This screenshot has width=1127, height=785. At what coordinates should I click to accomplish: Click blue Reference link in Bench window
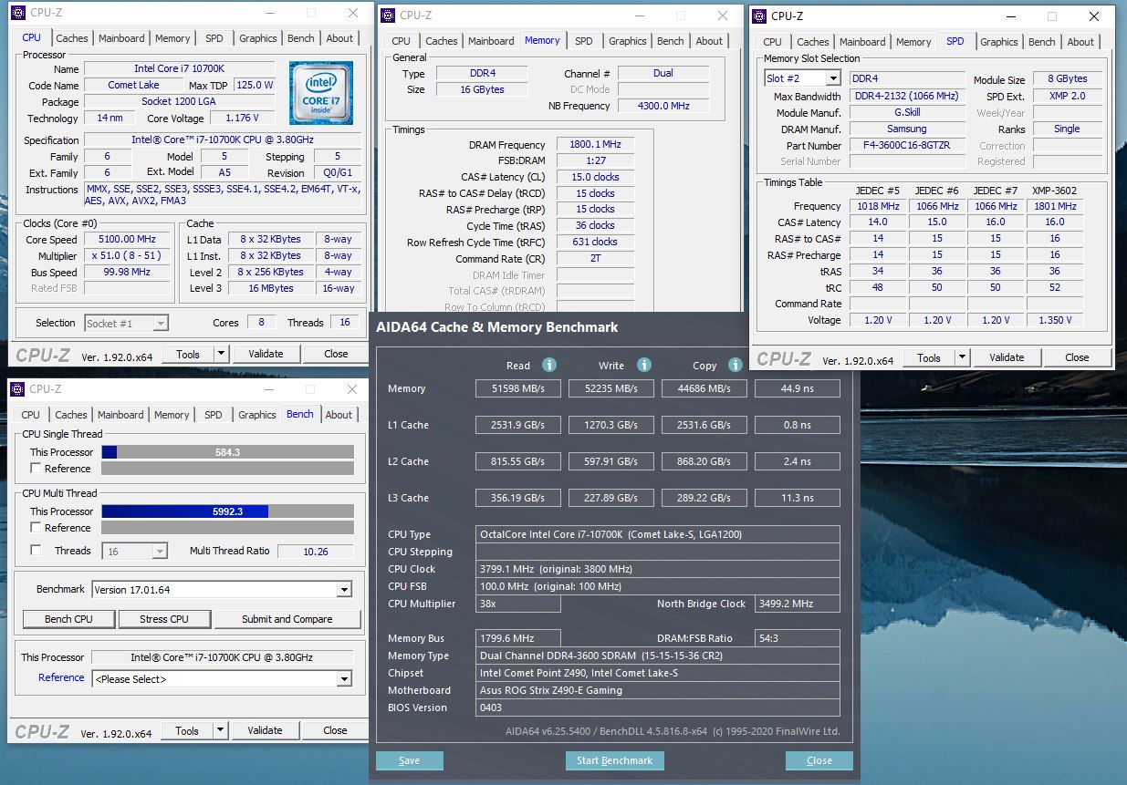(x=61, y=677)
